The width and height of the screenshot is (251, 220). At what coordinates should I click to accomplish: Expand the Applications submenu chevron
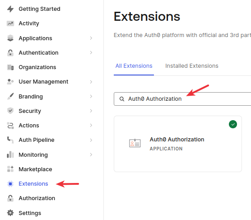91,38
